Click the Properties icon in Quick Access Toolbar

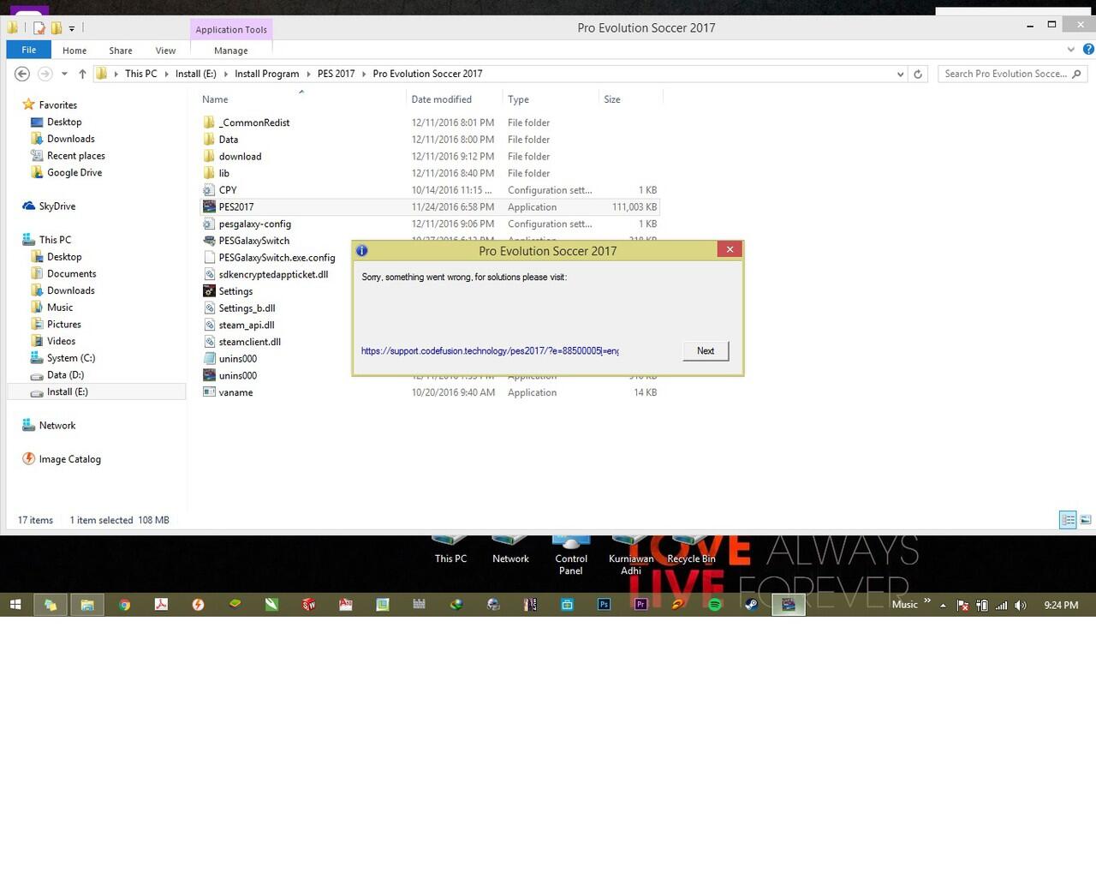[39, 27]
